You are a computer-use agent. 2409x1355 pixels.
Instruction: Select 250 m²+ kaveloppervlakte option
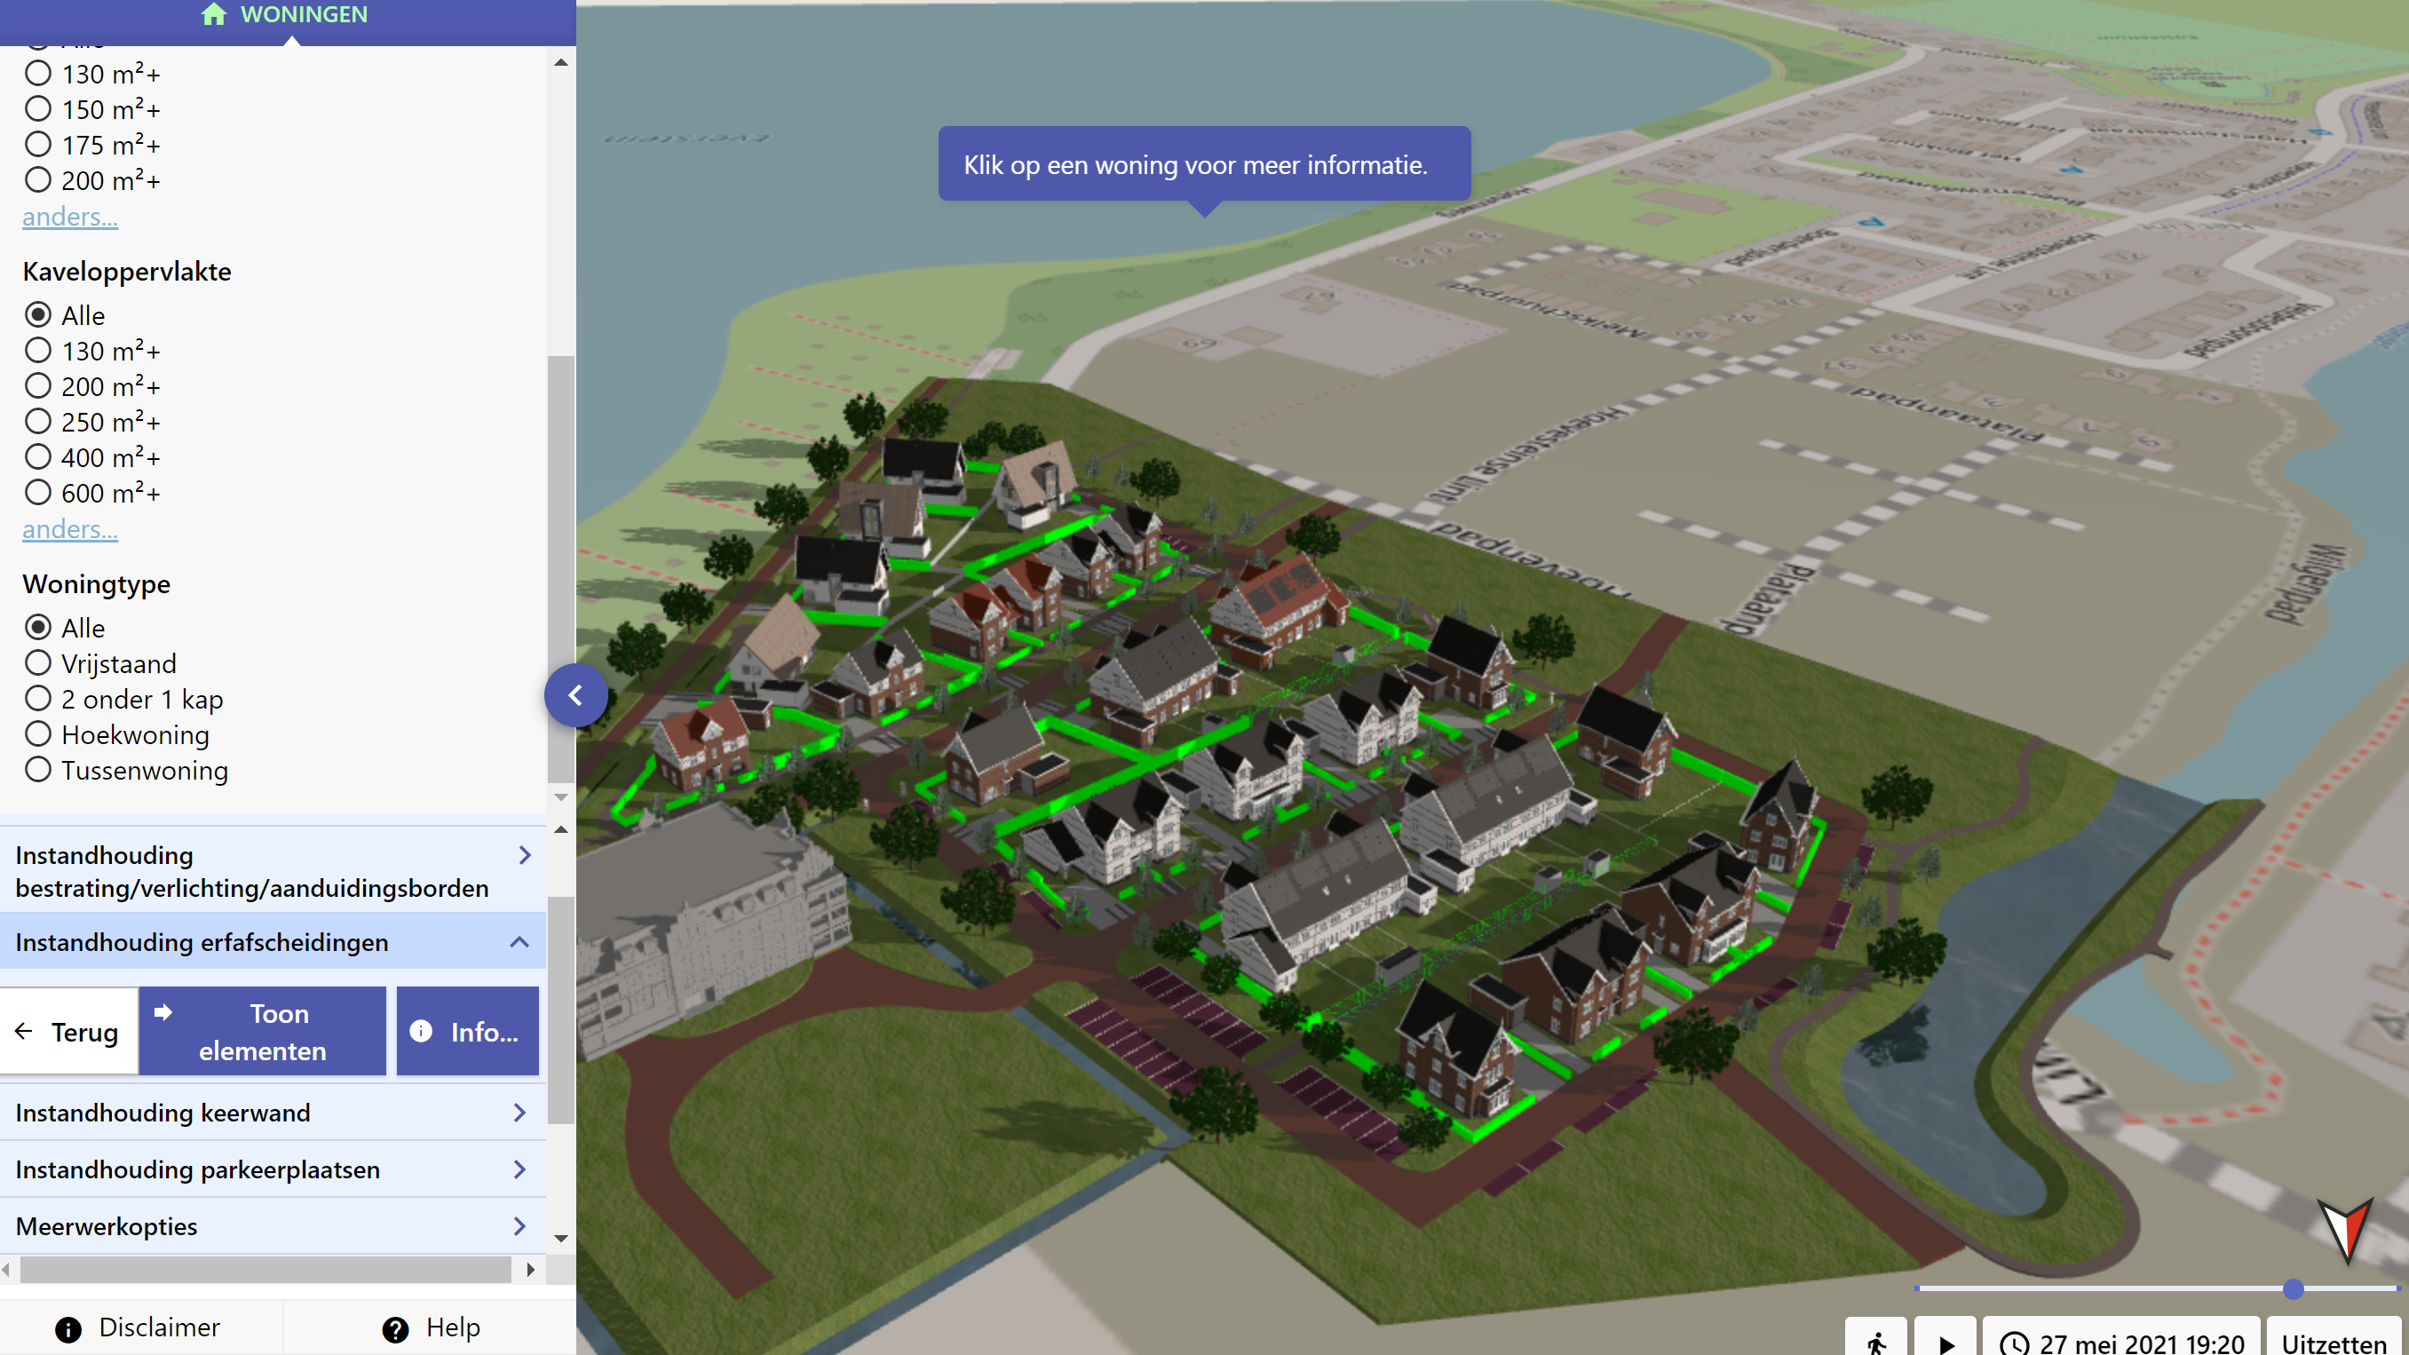(x=38, y=422)
